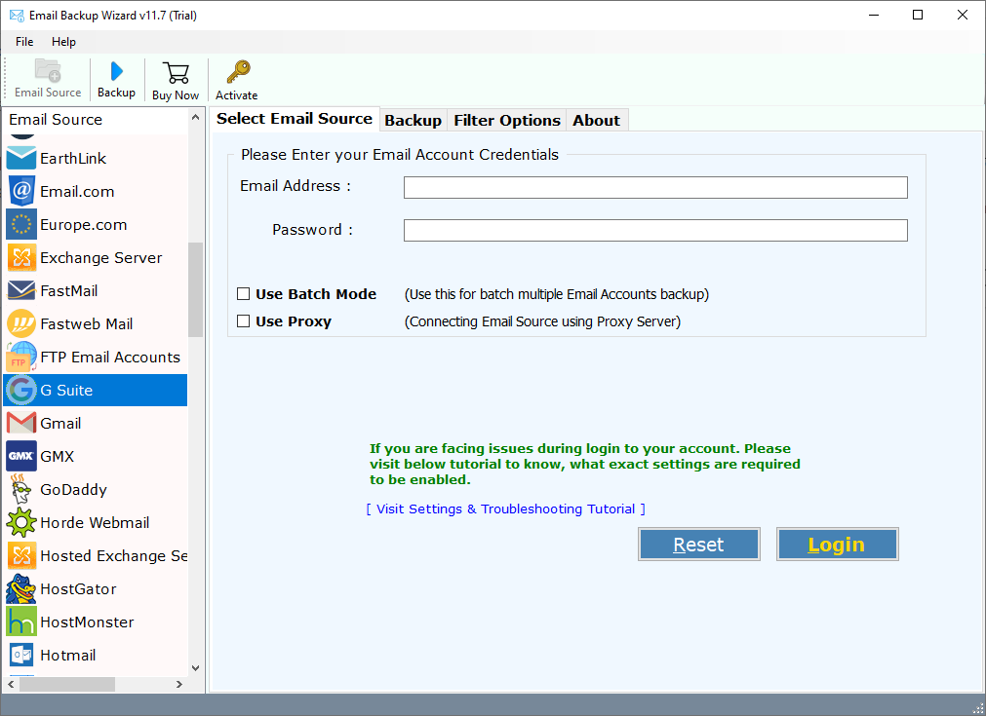The width and height of the screenshot is (986, 716).
Task: Go to the About tab
Action: [596, 120]
